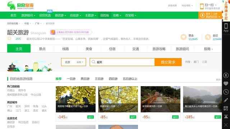
Task: Switch to the 线路 tab
Action: click(65, 49)
